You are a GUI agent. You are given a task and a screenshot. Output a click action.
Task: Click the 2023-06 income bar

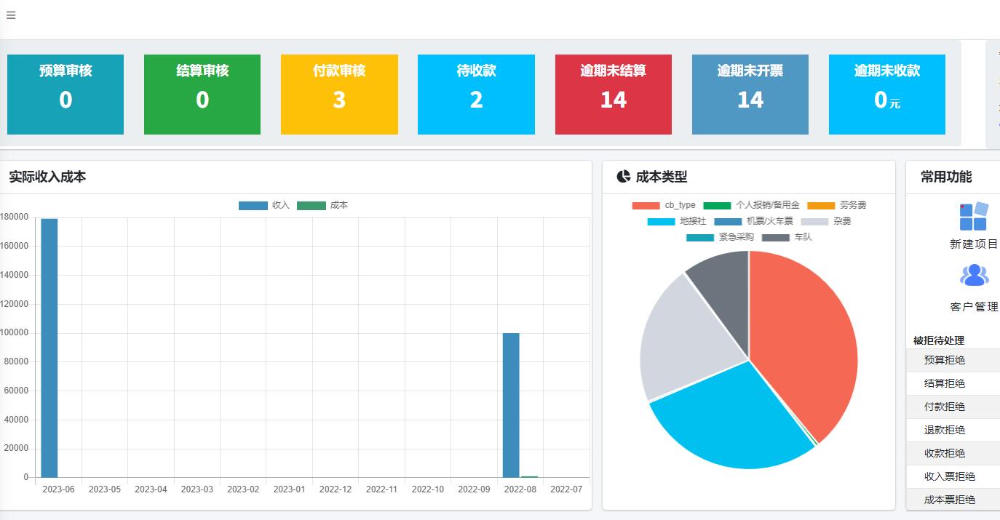tap(49, 349)
